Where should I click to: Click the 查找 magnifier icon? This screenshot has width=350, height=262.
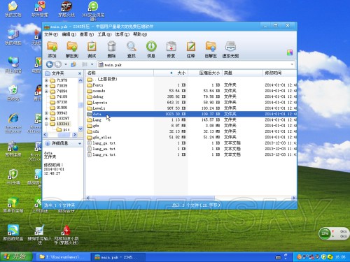coord(132,46)
